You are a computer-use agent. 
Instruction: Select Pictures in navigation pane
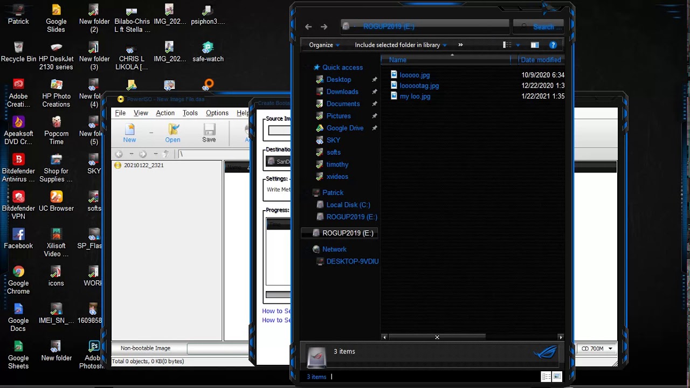click(339, 116)
